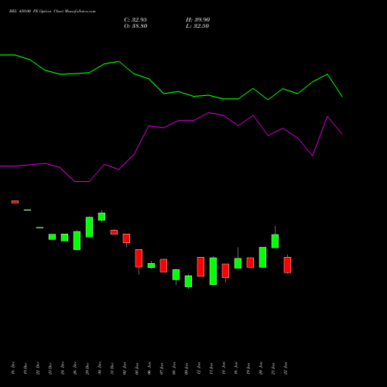The width and height of the screenshot is (387, 387).
Task: Click the 06 Jan date label
Action: (149, 368)
